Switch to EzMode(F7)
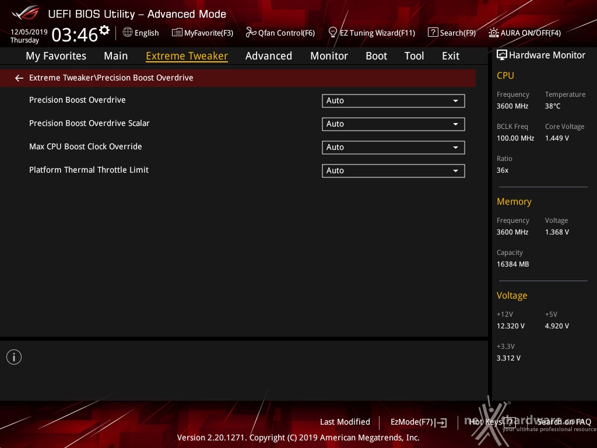 point(412,422)
